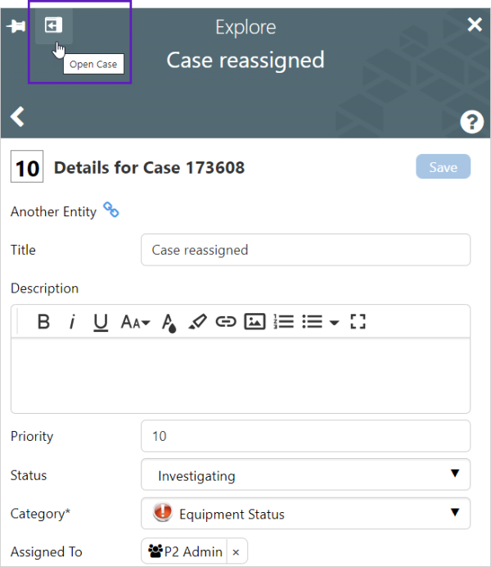
Task: Pin the Explore panel
Action: pyautogui.click(x=16, y=26)
